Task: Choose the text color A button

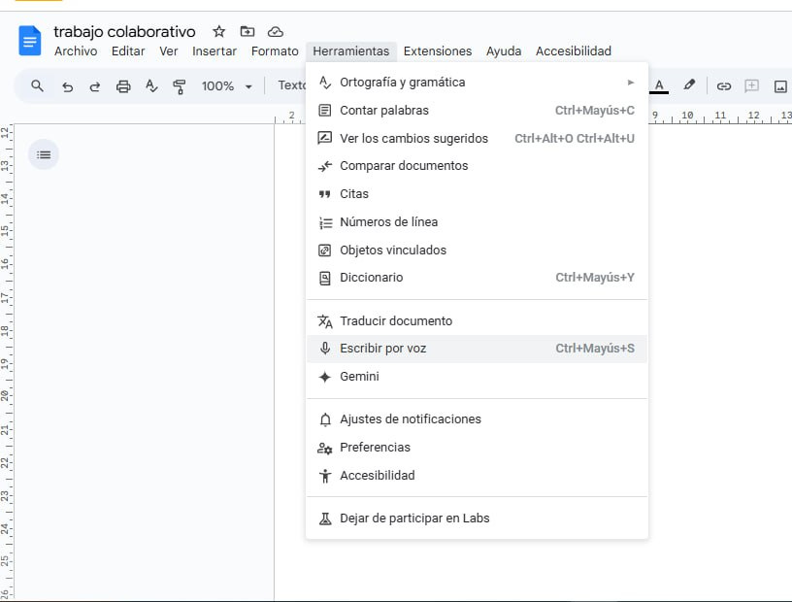Action: [x=659, y=85]
